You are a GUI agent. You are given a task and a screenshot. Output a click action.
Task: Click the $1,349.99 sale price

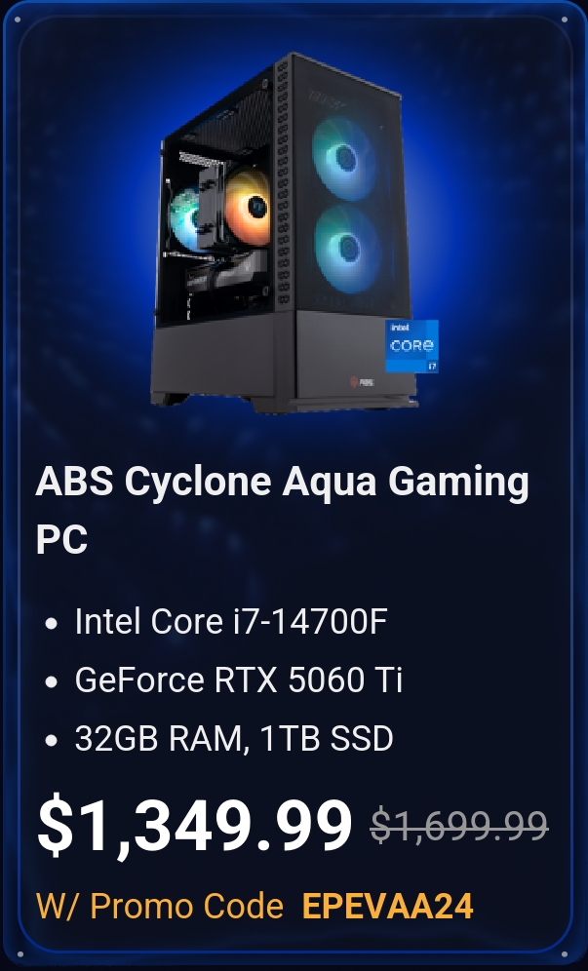195,825
